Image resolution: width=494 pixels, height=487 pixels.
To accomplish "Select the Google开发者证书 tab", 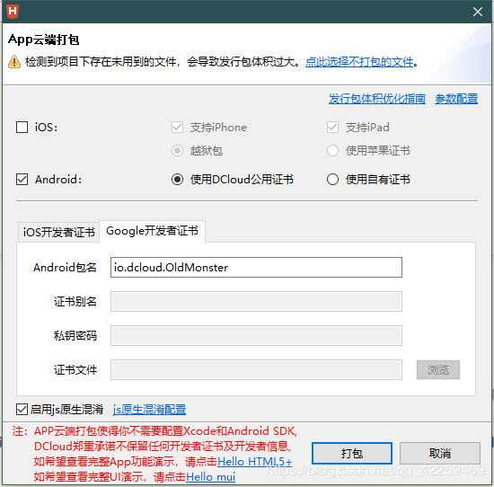I will 152,231.
